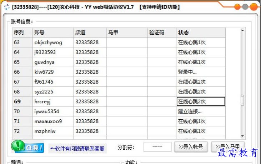
Task: Select the row with account okjvzhywog
Action: point(48,43)
